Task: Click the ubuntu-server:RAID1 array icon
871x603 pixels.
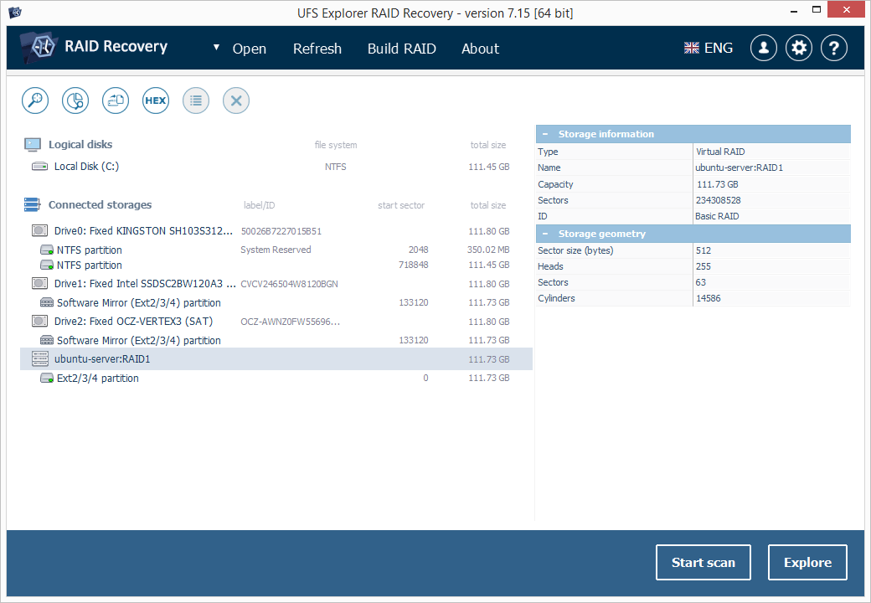Action: pos(40,358)
